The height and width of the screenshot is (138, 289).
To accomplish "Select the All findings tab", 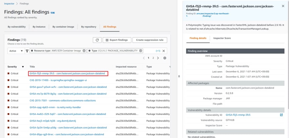I will 110,27.
